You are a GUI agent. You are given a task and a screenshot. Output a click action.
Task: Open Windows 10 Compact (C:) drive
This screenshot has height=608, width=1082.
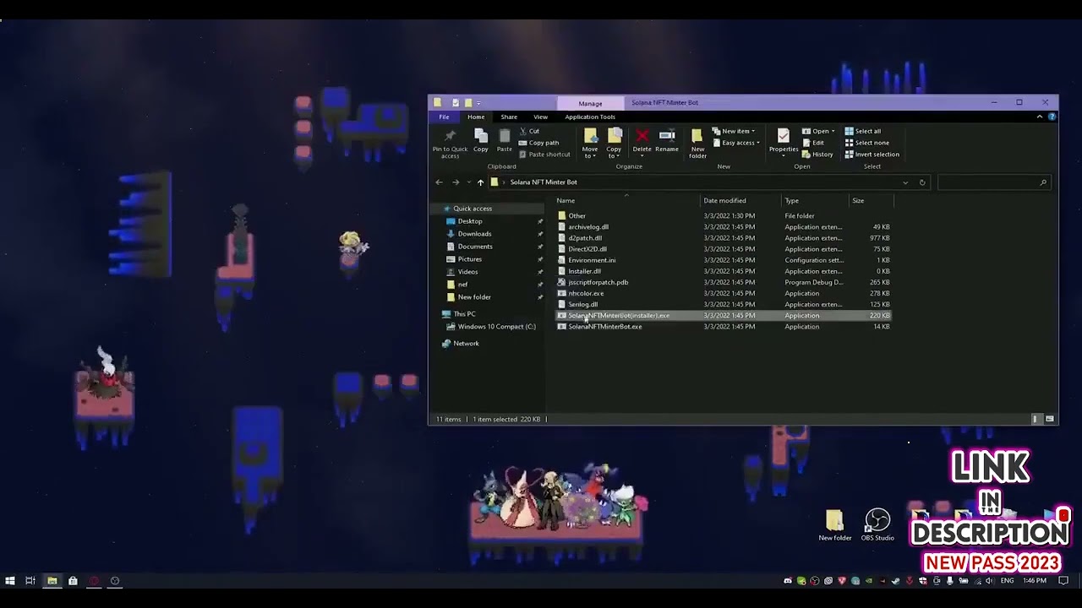click(x=496, y=327)
